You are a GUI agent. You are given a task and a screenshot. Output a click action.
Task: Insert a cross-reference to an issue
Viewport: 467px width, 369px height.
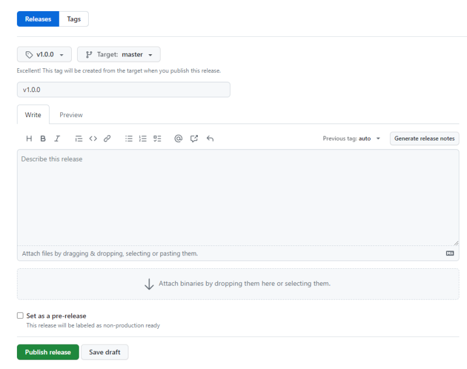pyautogui.click(x=194, y=139)
